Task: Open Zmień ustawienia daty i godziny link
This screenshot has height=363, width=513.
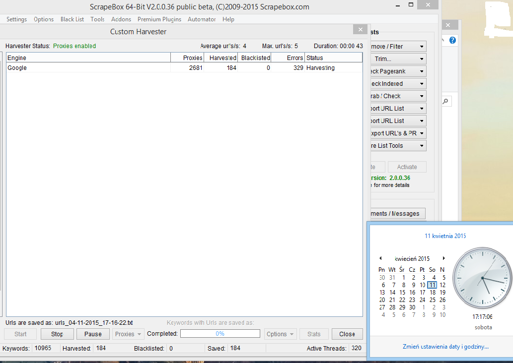Action: tap(445, 347)
